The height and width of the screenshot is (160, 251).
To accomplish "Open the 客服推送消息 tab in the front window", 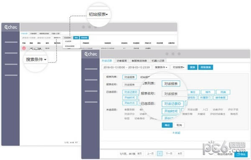I will click(x=139, y=61).
